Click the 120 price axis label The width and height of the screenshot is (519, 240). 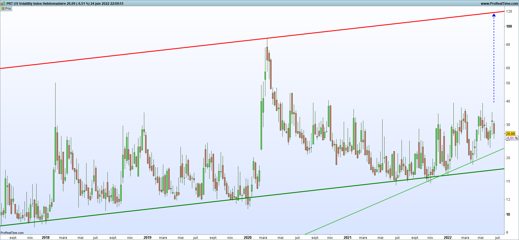pyautogui.click(x=509, y=11)
